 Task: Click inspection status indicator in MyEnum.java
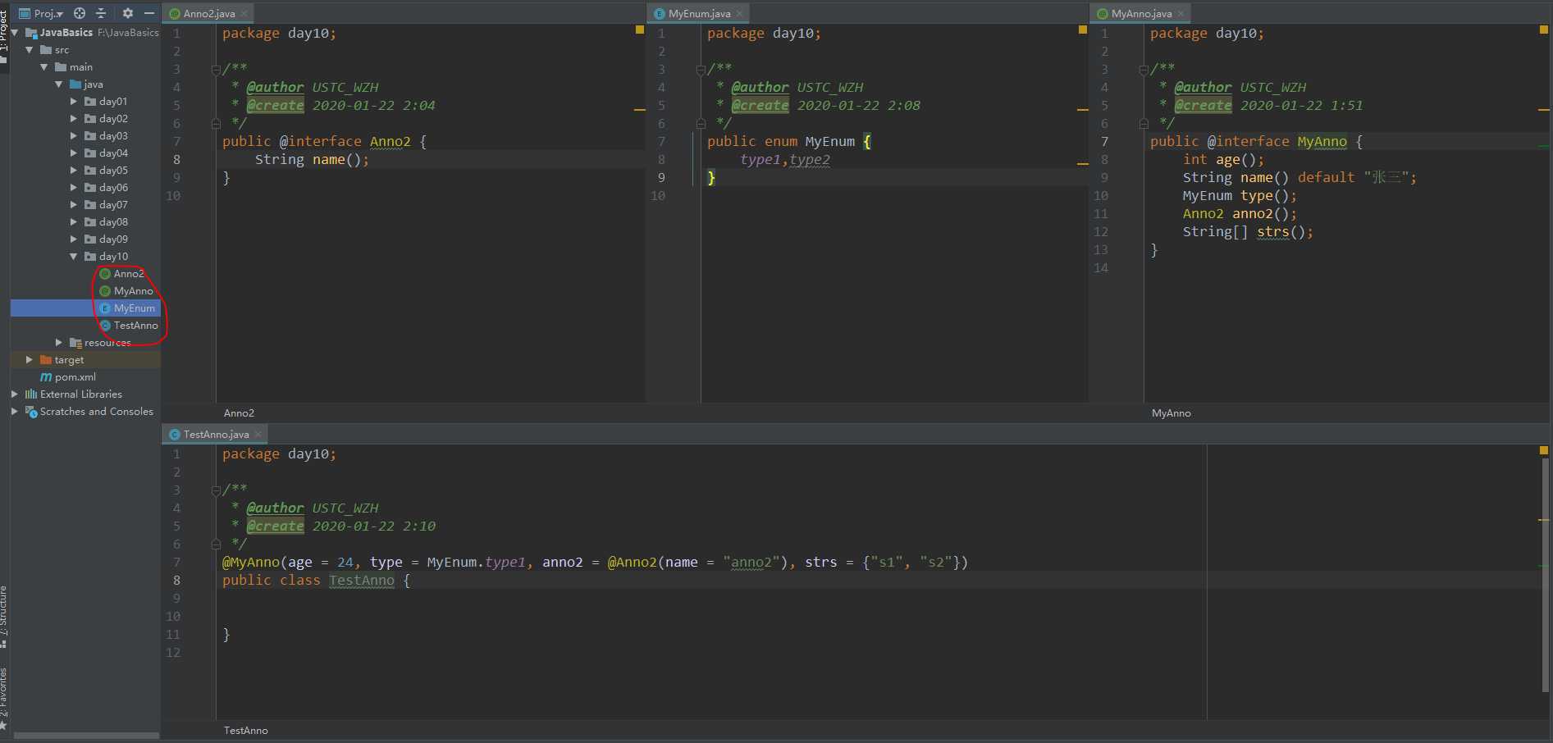pos(1082,30)
